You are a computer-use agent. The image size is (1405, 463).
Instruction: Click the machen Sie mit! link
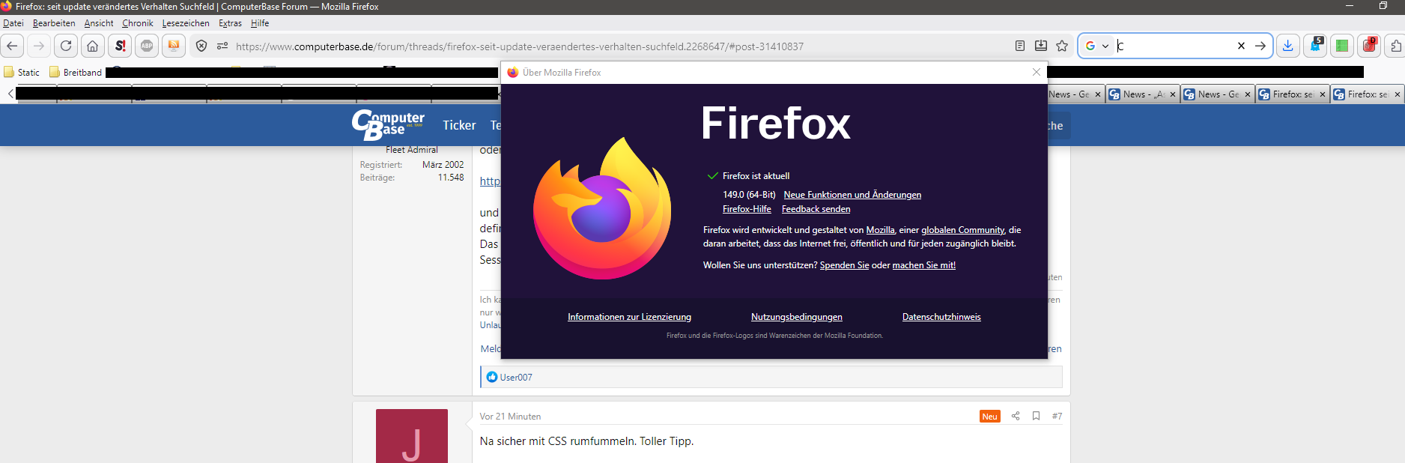coord(923,265)
